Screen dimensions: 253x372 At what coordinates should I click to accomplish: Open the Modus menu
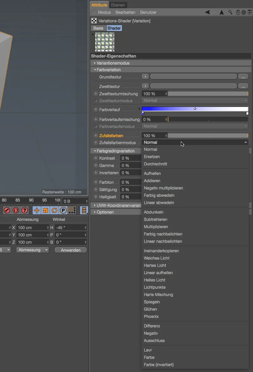(104, 12)
